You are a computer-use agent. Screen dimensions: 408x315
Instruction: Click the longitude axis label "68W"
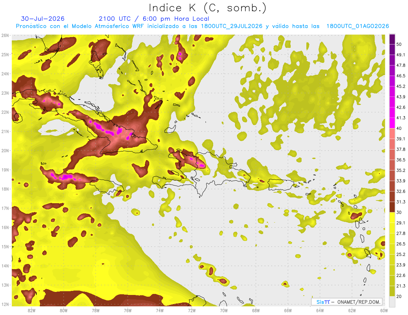pyautogui.click(x=256, y=311)
